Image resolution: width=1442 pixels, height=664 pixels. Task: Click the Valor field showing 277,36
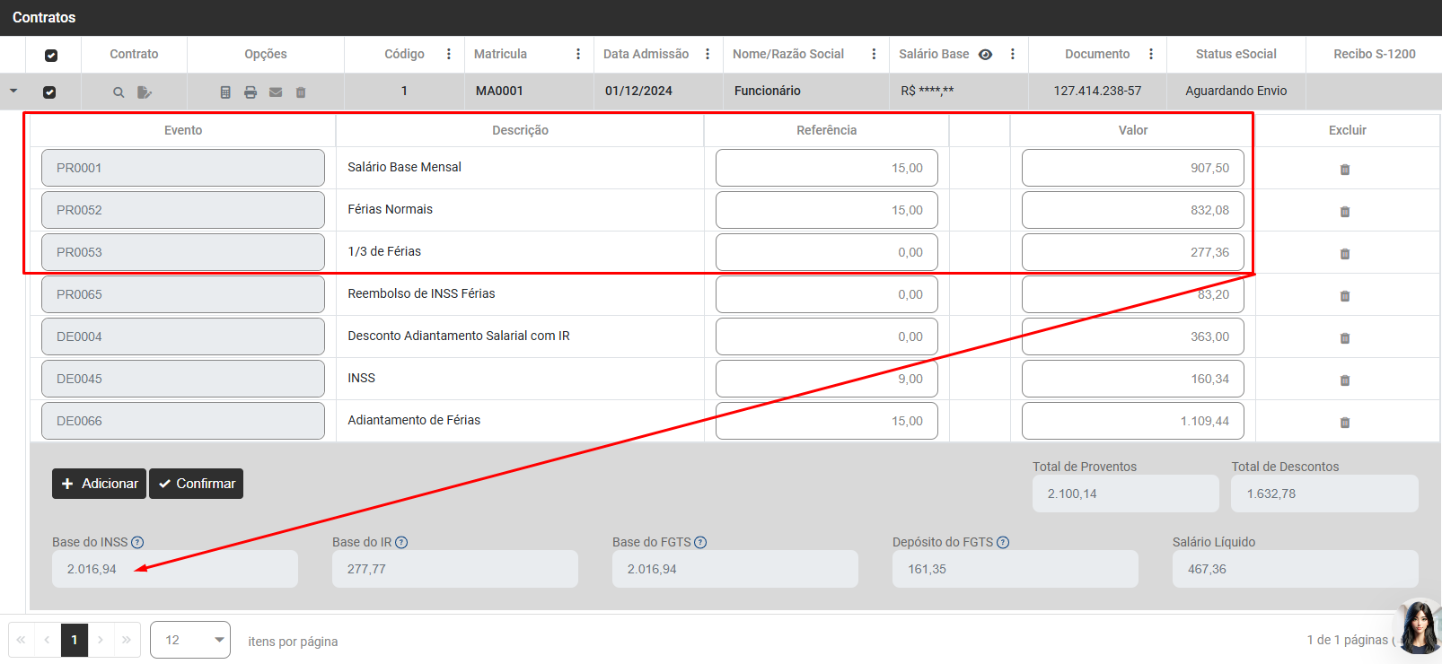point(1132,252)
